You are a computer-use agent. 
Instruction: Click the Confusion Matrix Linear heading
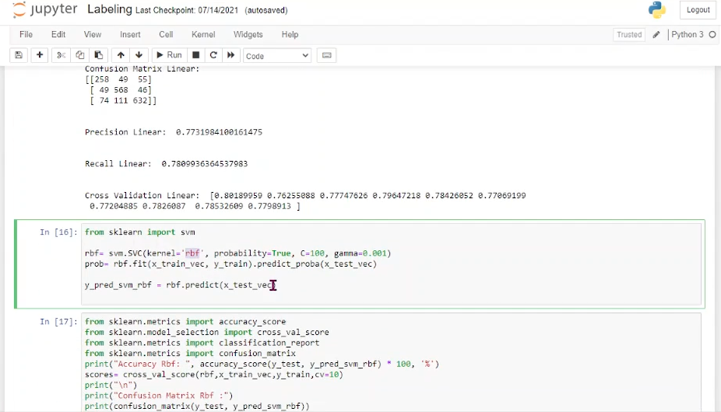(x=142, y=69)
